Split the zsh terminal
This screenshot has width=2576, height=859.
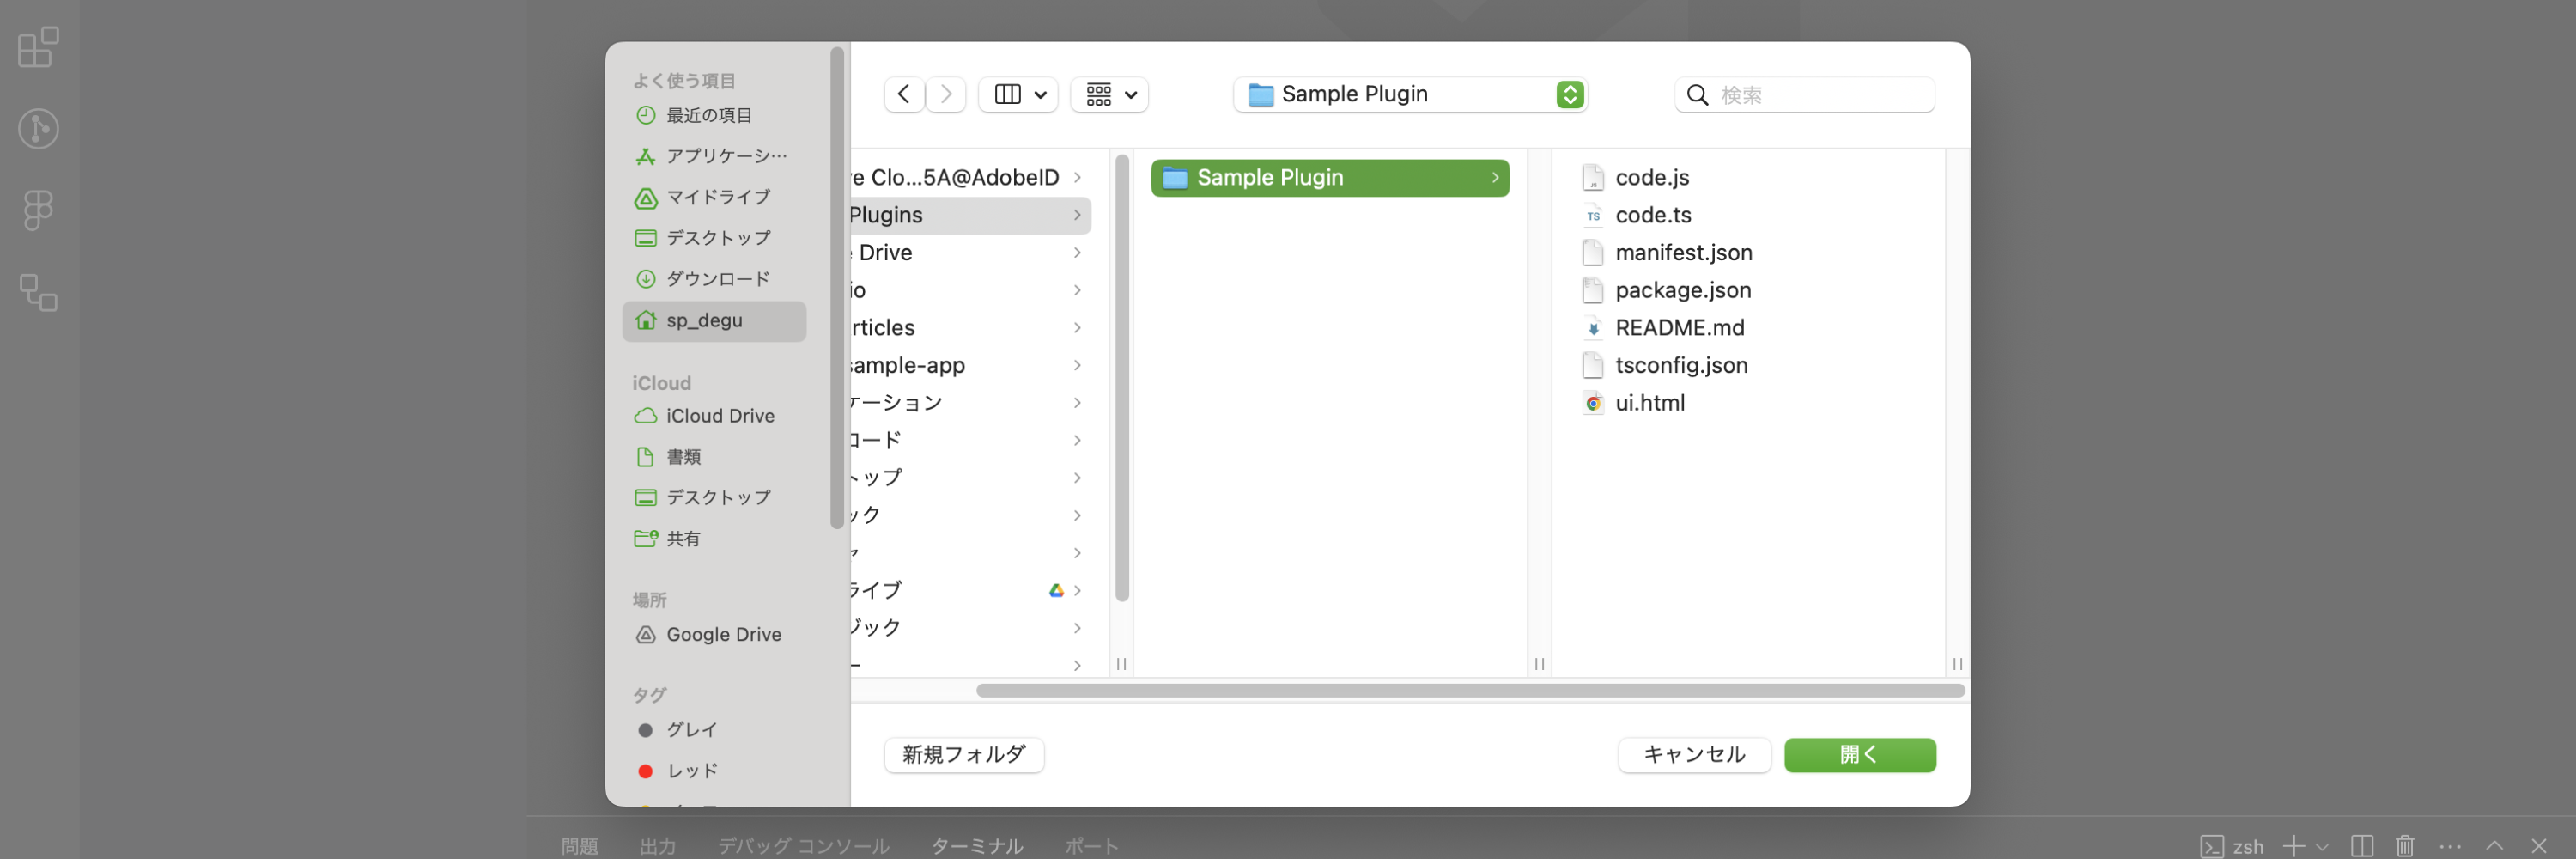[2362, 846]
